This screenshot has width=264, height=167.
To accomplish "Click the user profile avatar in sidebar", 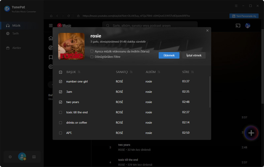I will click(22, 156).
